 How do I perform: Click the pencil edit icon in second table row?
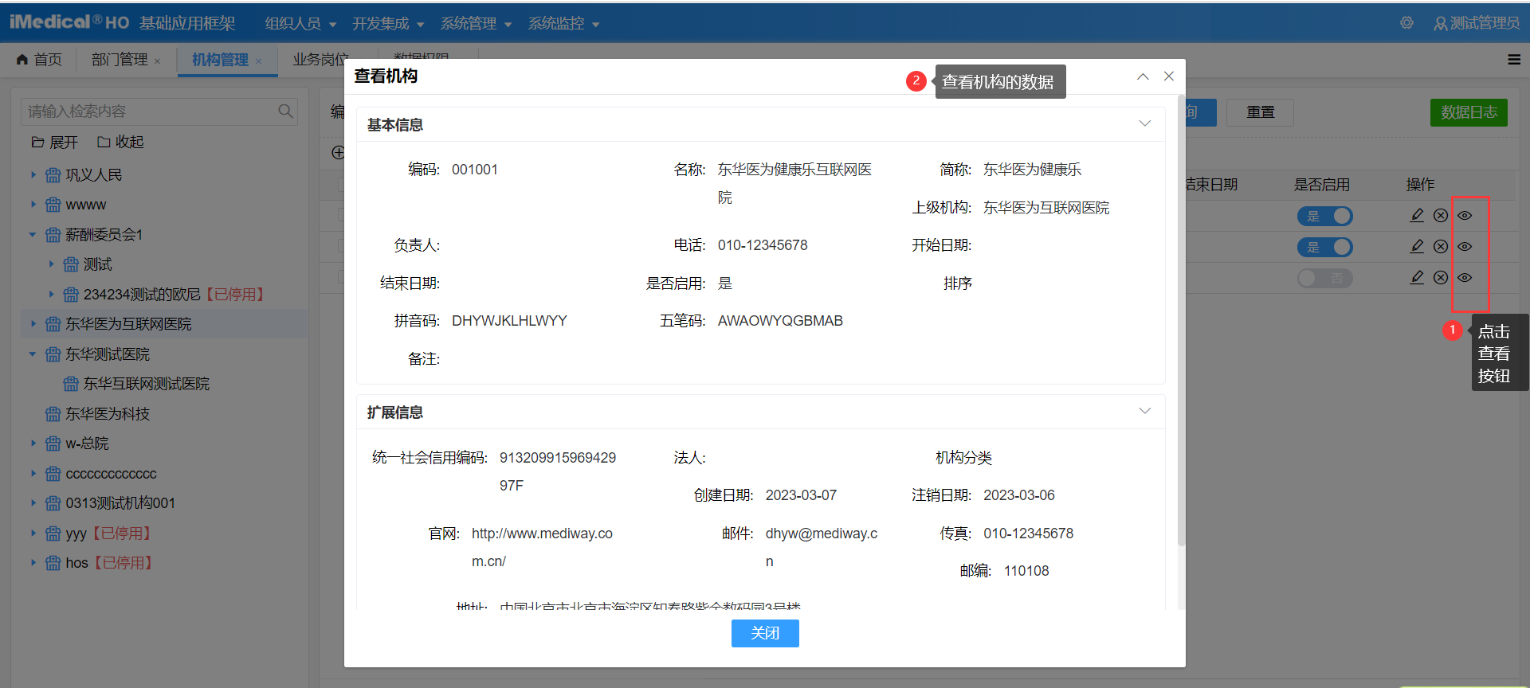[x=1417, y=246]
